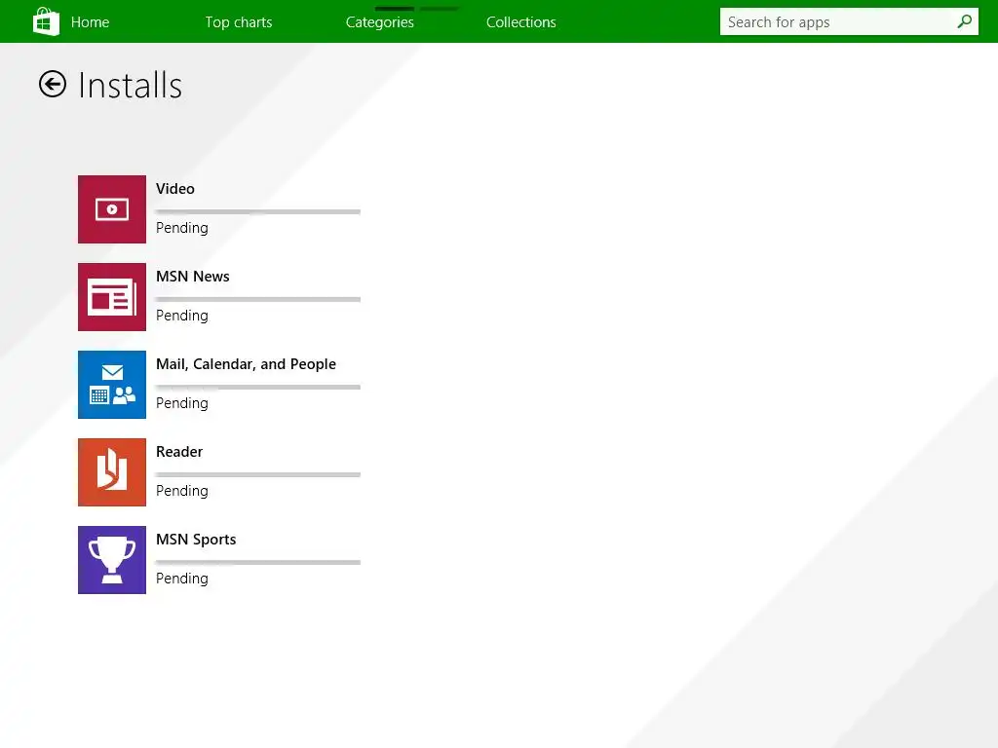Click the Reader title text
Viewport: 998px width, 748px height.
pyautogui.click(x=179, y=452)
